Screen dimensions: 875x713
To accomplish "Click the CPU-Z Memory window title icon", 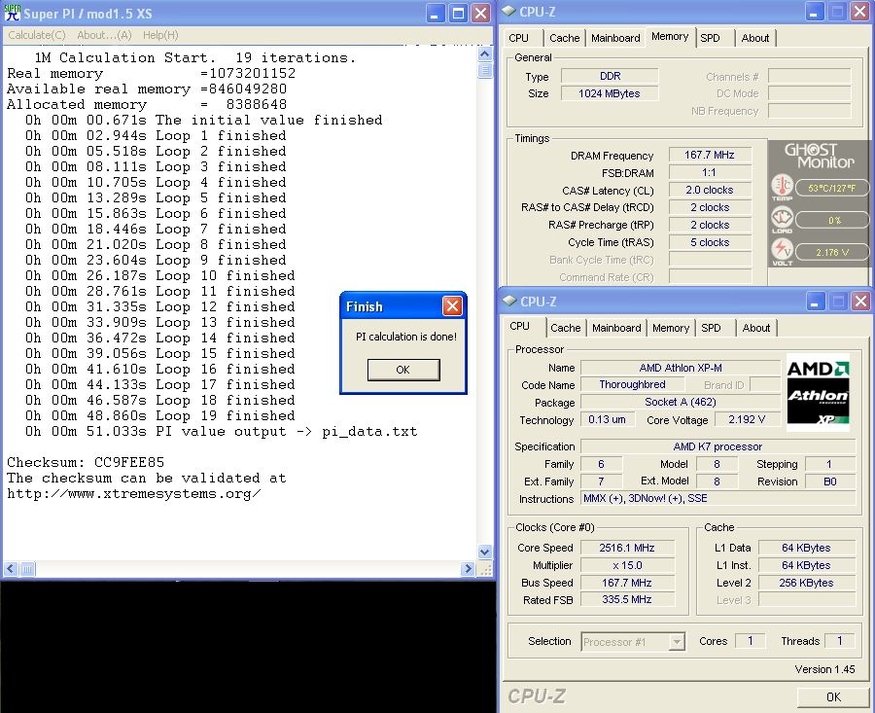I will 508,11.
